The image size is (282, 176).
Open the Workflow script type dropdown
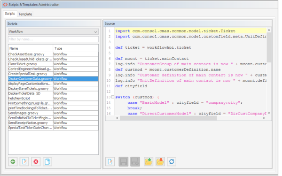tap(53, 32)
